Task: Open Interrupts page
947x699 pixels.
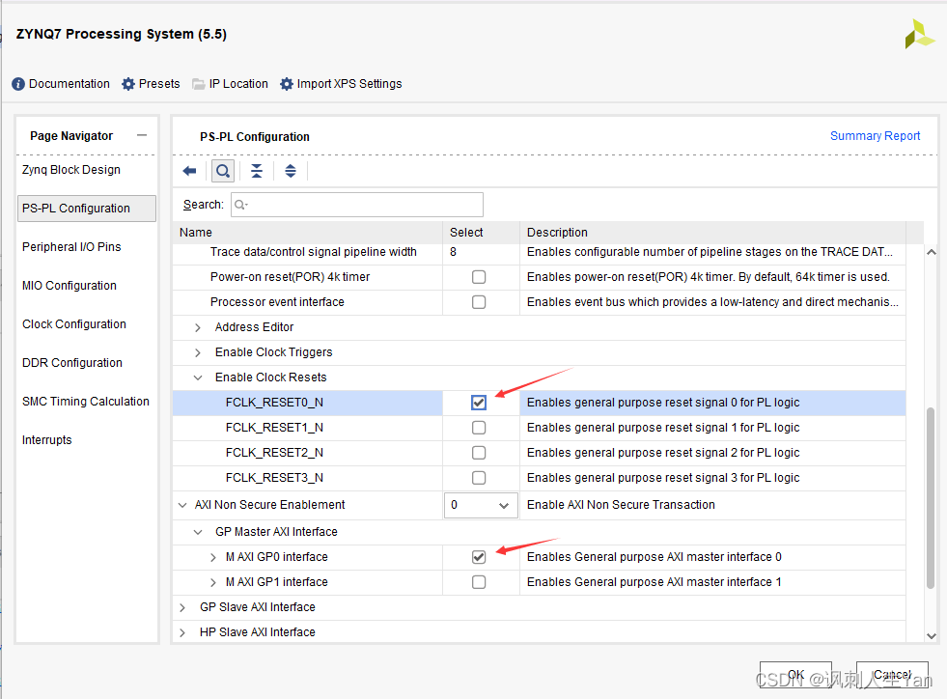Action: (47, 440)
